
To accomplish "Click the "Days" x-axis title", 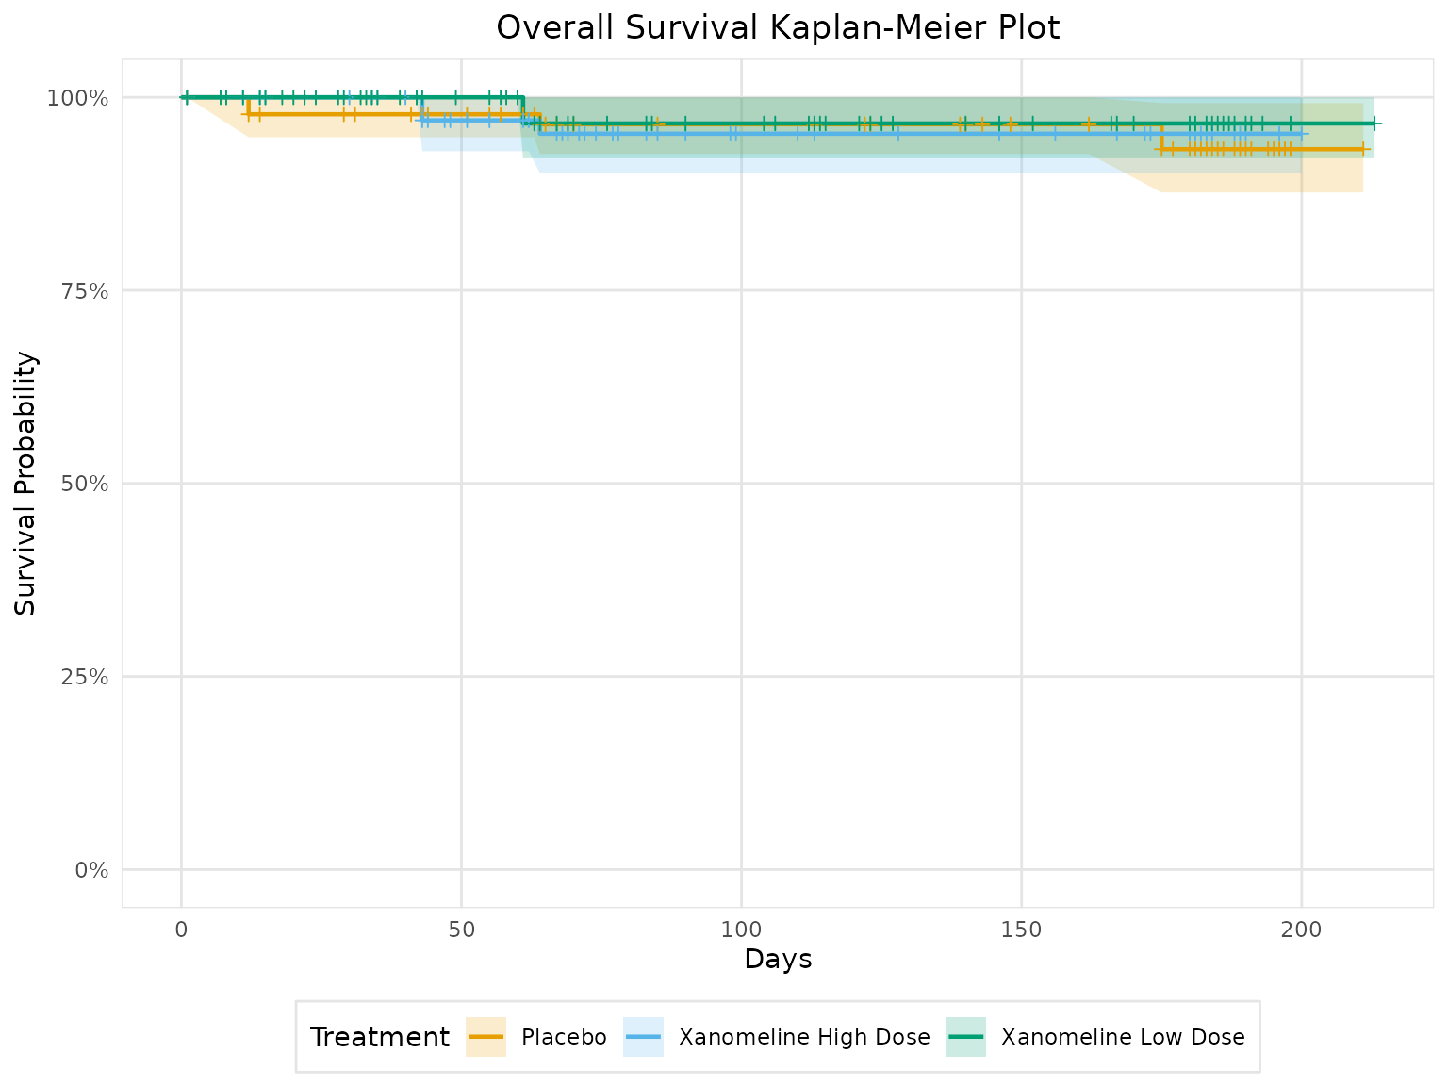I will point(778,960).
